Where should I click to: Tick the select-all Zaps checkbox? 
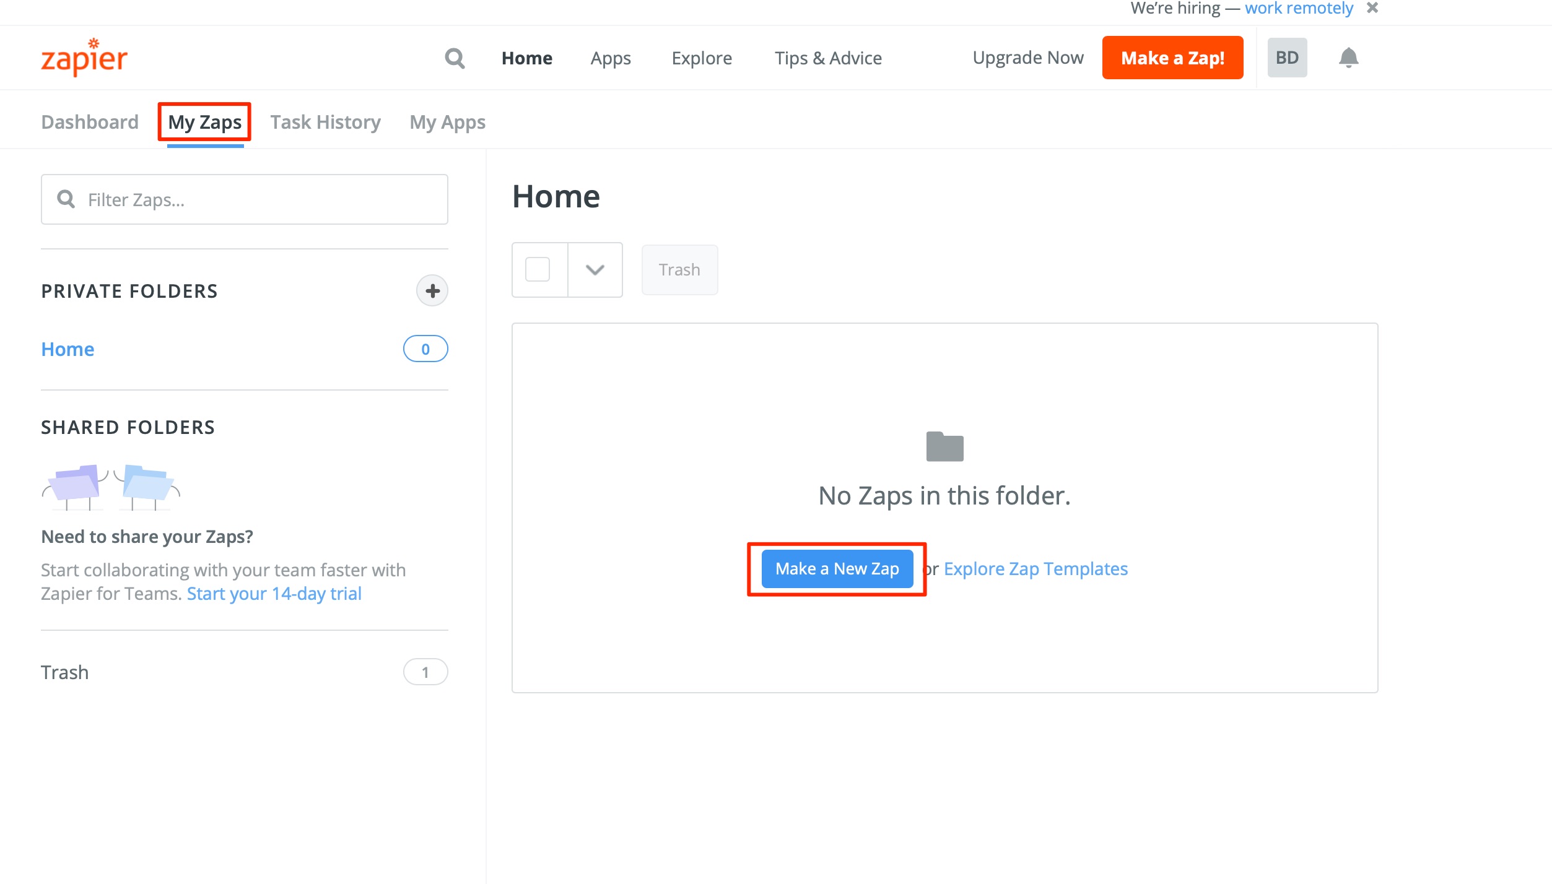pos(538,270)
